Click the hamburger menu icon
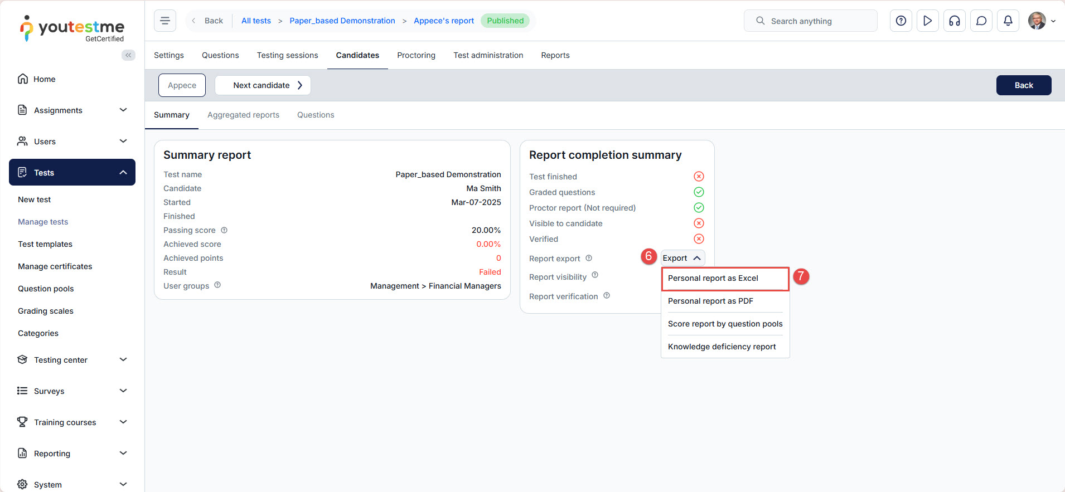The height and width of the screenshot is (492, 1065). [x=165, y=21]
